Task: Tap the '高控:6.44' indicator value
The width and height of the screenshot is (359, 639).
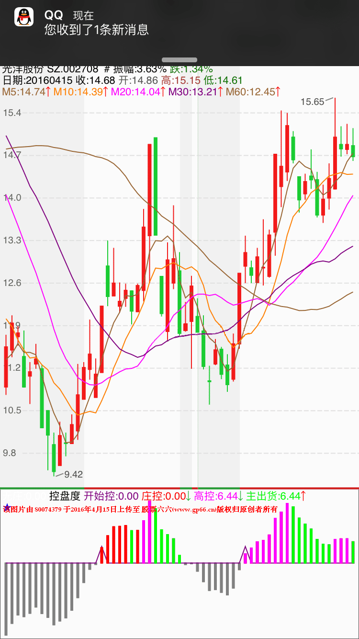Action: (x=219, y=496)
